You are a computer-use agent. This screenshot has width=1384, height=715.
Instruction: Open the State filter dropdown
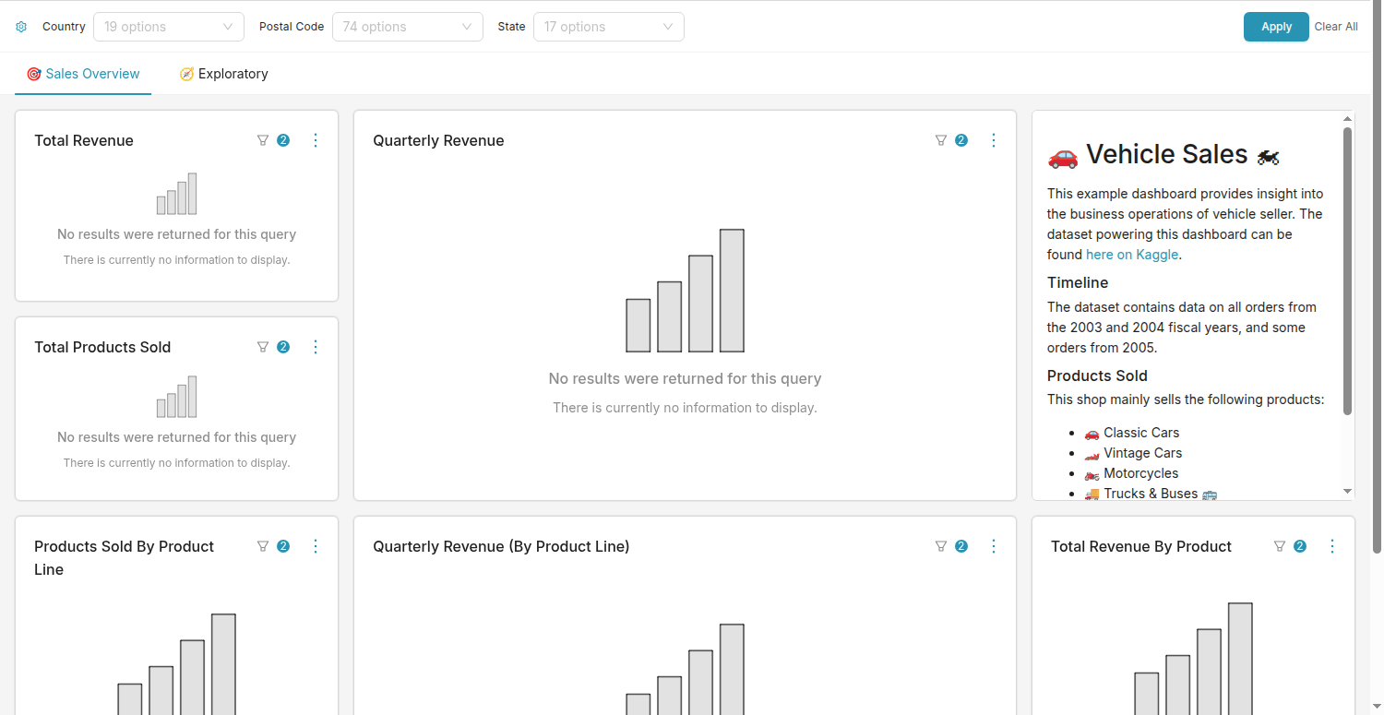coord(609,27)
